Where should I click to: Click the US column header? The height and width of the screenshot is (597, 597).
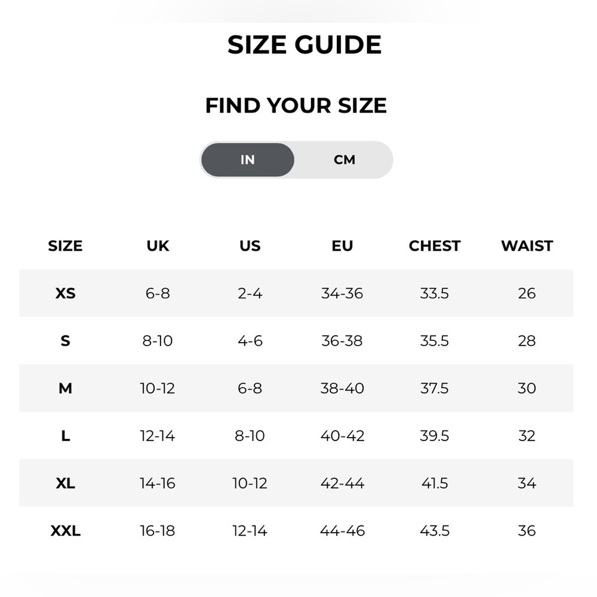point(250,246)
